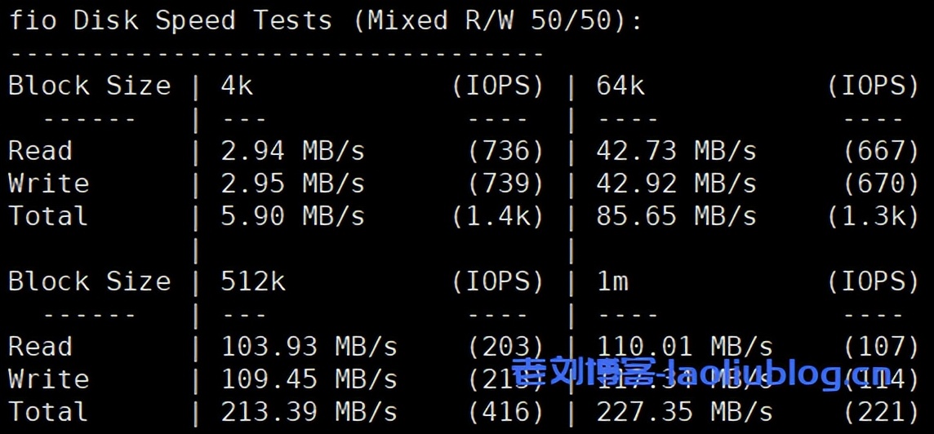Select the (416) IOPS total
This screenshot has width=934, height=434.
505,412
